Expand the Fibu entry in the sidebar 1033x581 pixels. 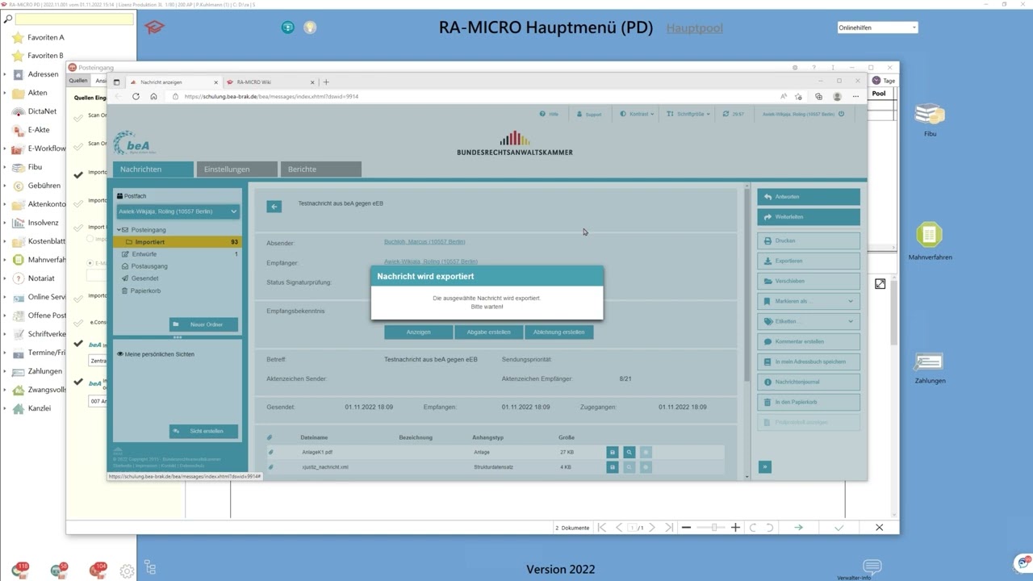(5, 167)
